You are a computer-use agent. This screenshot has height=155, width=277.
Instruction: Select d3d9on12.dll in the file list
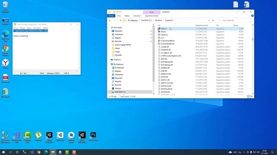coord(166,74)
